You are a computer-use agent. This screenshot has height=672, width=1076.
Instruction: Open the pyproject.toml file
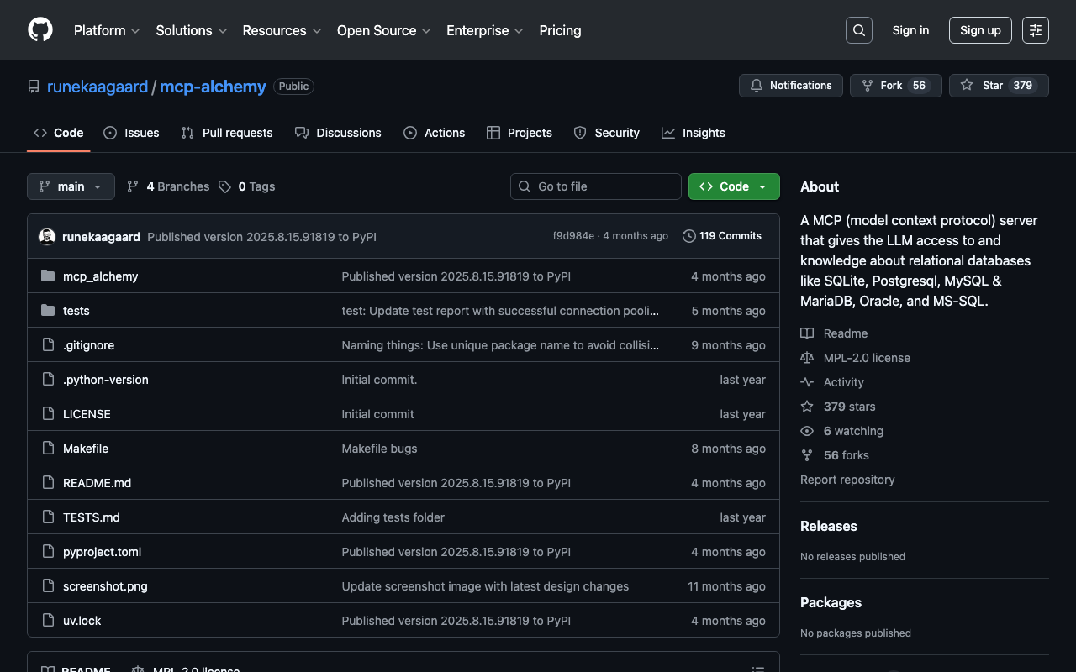102,552
